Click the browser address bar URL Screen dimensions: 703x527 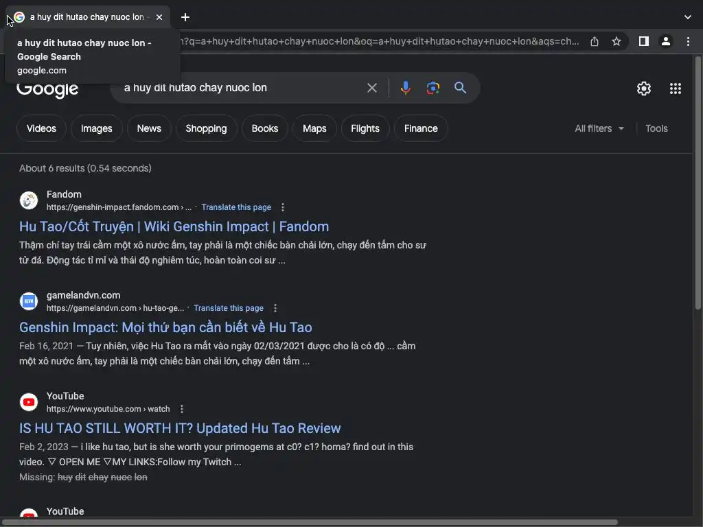[x=379, y=41]
